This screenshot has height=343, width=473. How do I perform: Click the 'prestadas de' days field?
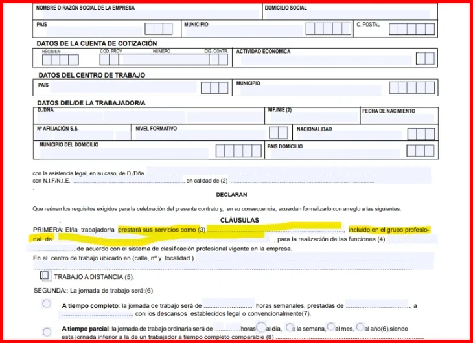click(x=377, y=304)
